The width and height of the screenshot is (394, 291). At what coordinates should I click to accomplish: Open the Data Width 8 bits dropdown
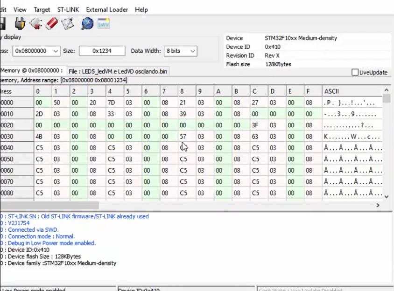pos(192,51)
